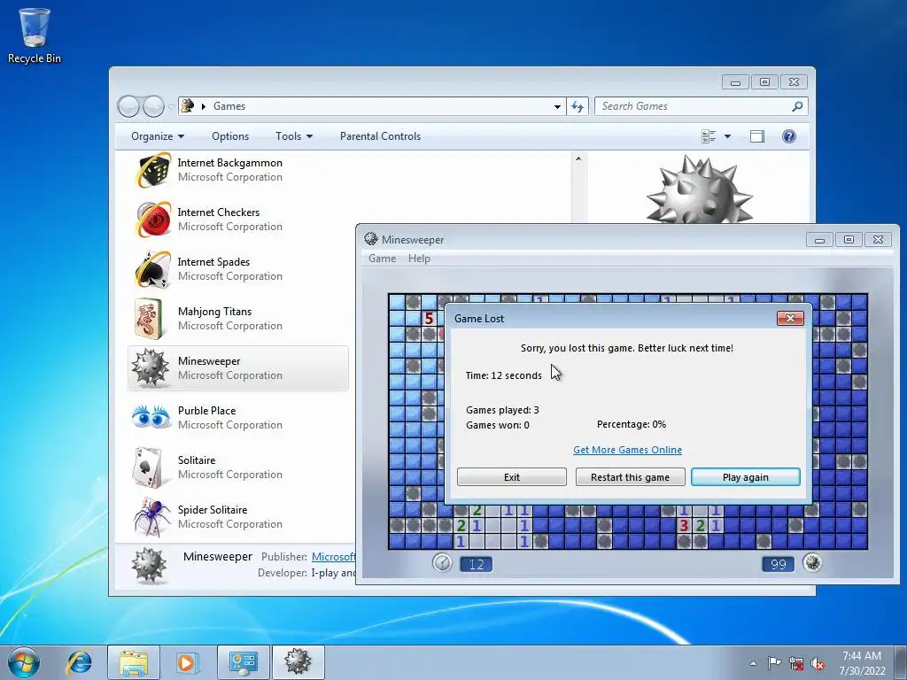Open recent pages dropdown arrow
This screenshot has width=907, height=680.
click(x=171, y=106)
